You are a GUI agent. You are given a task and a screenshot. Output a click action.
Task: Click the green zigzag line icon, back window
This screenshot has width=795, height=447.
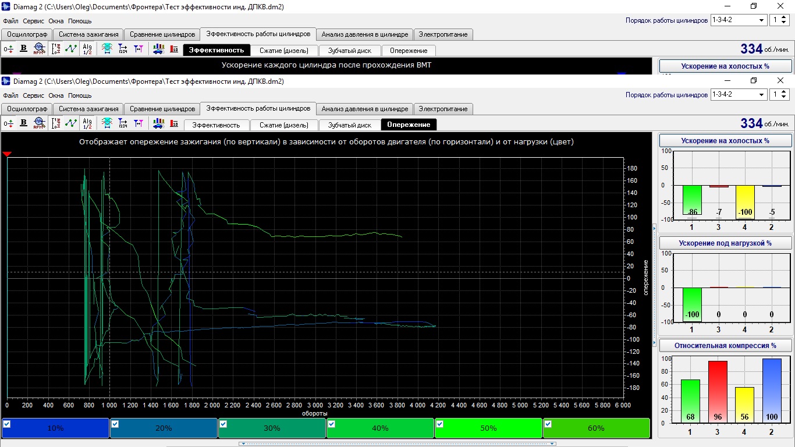71,49
